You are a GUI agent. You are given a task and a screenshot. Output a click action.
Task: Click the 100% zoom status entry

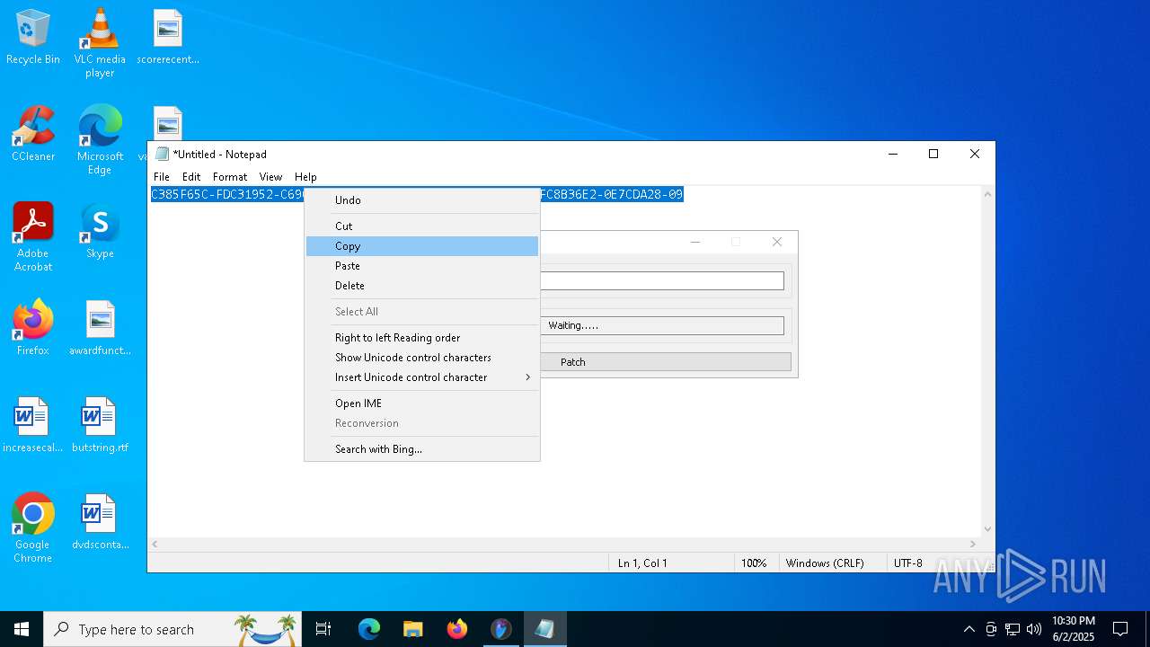pyautogui.click(x=754, y=563)
